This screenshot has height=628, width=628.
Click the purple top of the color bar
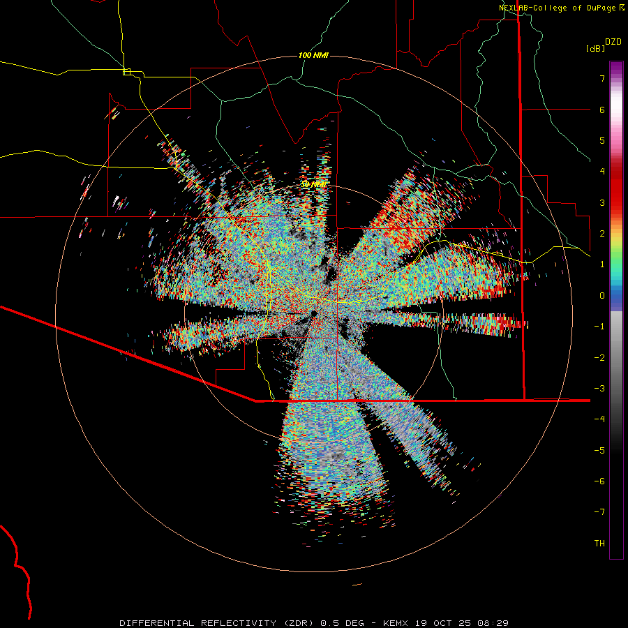click(616, 68)
